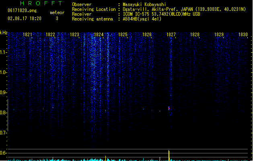Click the kHz axis unit label
The height and width of the screenshot is (161, 253).
(x=4, y=33)
